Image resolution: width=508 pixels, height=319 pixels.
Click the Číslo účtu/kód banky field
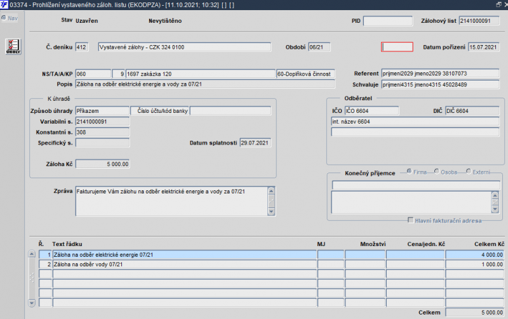pos(231,111)
